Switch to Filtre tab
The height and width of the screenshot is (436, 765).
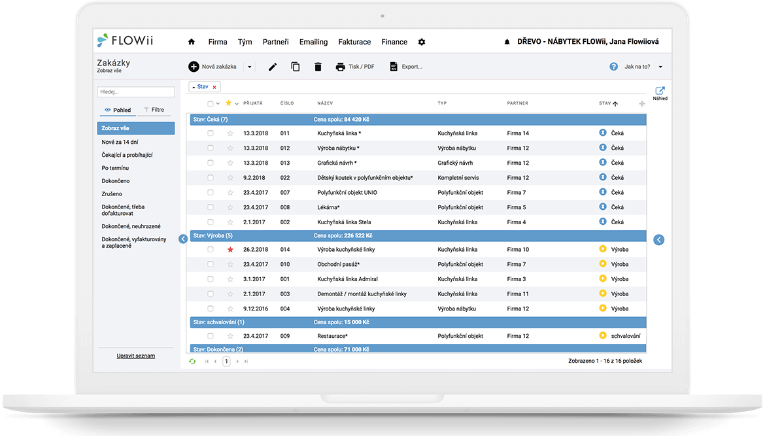point(155,110)
